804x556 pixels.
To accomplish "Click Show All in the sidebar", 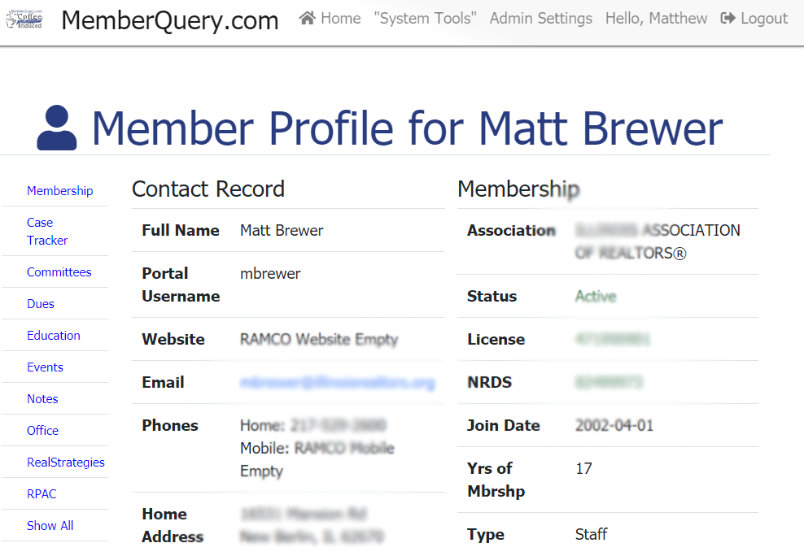I will click(x=50, y=526).
